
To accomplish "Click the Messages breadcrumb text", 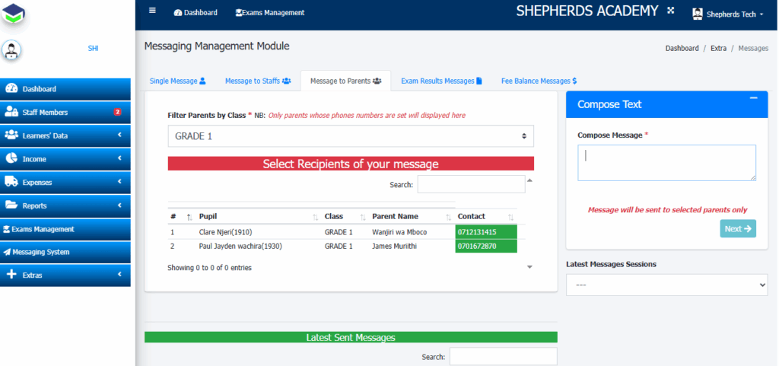I will pos(753,48).
